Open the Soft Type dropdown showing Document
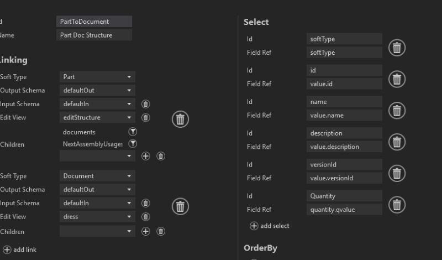This screenshot has width=442, height=260. point(97,176)
